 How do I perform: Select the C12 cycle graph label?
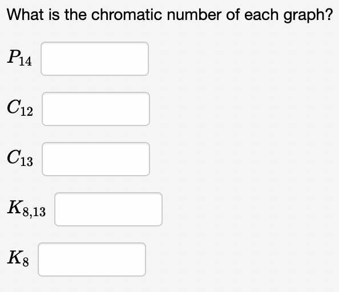(x=20, y=108)
